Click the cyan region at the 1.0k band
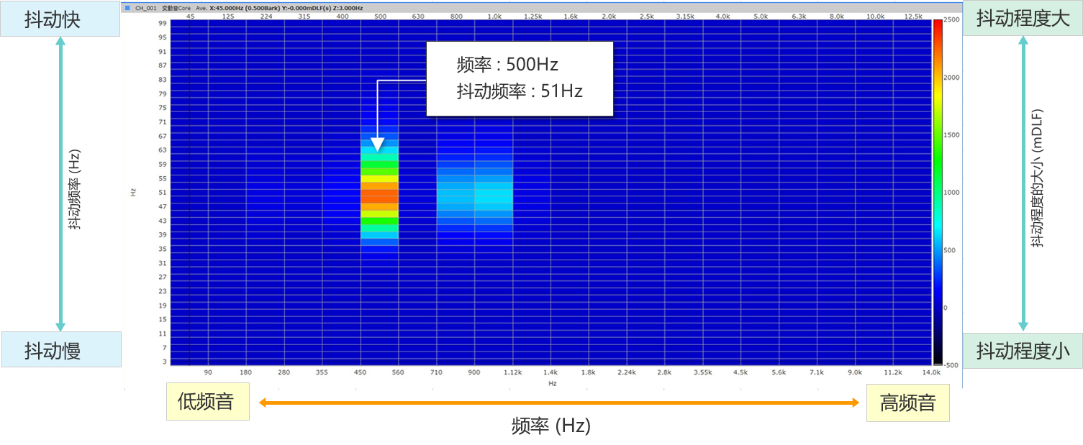This screenshot has height=445, width=1083. coord(494,193)
